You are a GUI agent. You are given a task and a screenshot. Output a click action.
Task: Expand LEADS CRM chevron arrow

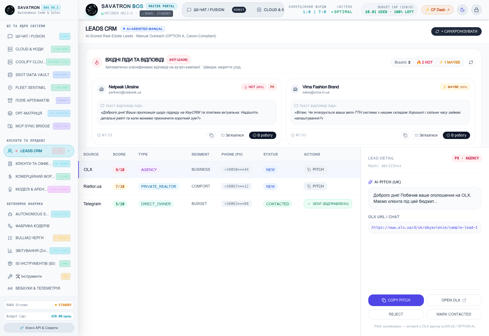[x=68, y=151]
